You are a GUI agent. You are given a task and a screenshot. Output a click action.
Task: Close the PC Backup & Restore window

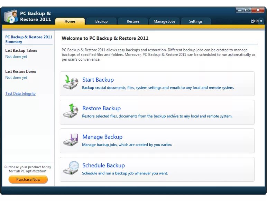coord(258,10)
